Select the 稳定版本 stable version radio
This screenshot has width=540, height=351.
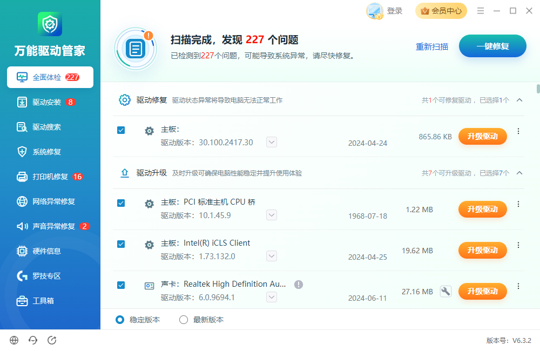click(120, 320)
